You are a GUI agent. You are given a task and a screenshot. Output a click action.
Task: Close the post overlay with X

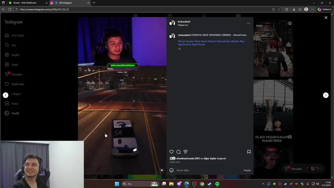click(x=326, y=17)
